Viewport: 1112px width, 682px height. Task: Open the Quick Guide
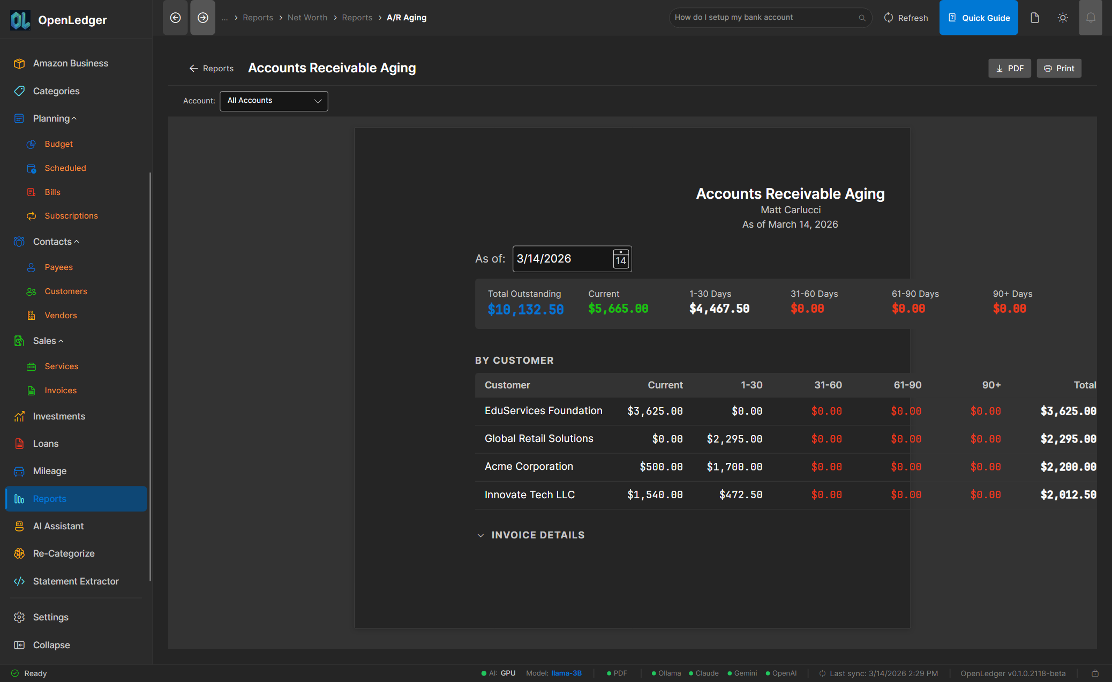(x=978, y=17)
